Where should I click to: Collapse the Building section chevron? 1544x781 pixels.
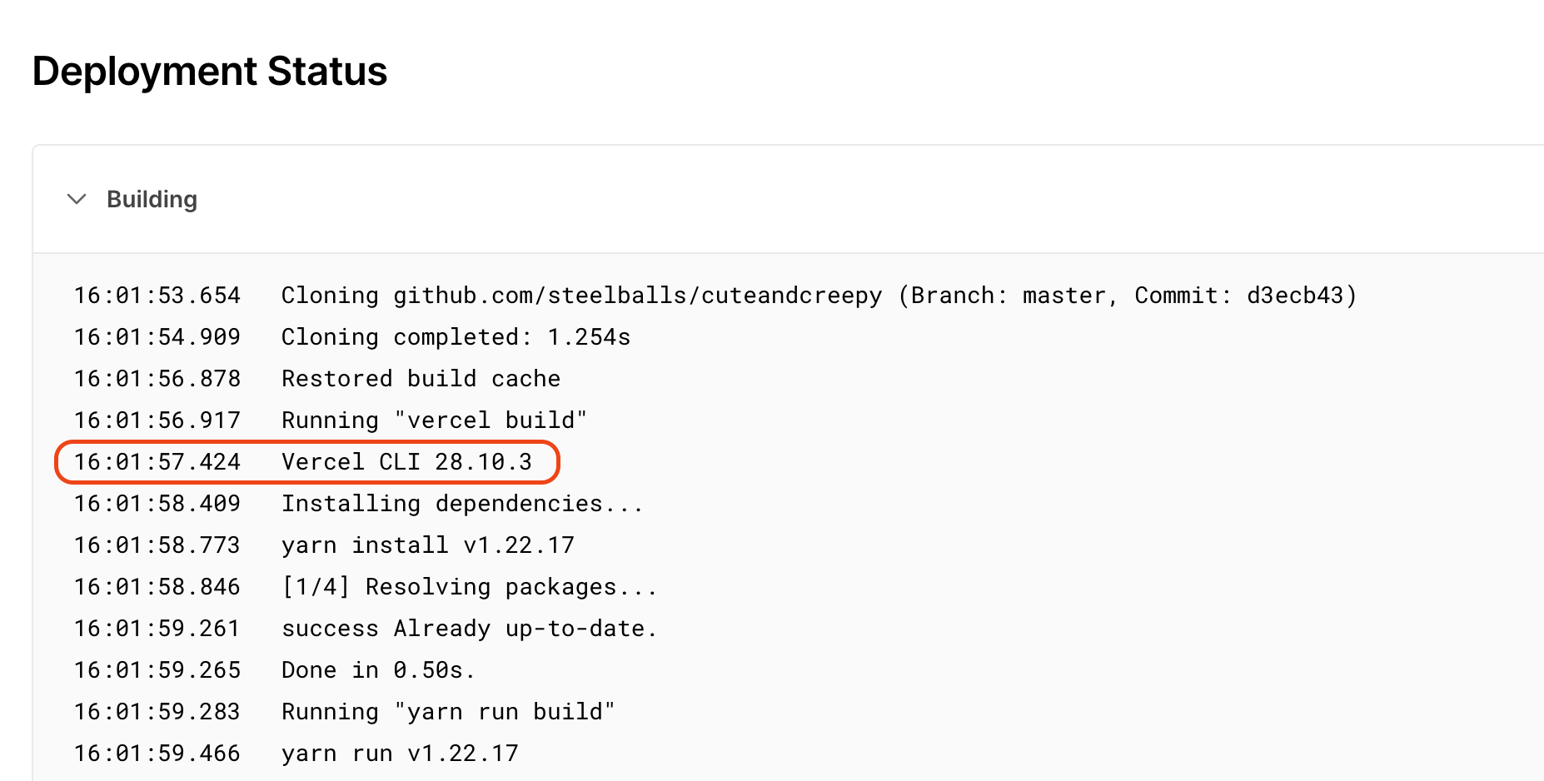click(x=77, y=199)
